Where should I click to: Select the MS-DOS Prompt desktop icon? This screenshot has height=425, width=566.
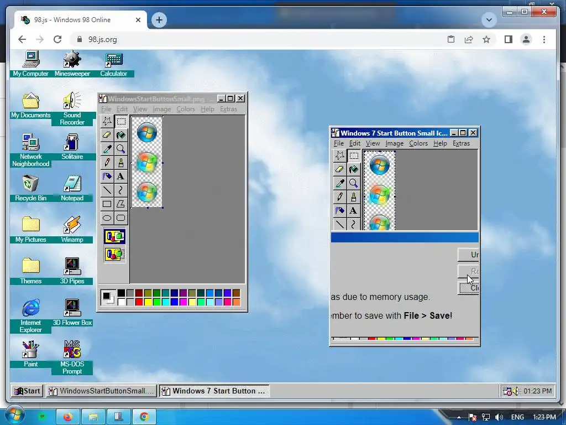(72, 357)
